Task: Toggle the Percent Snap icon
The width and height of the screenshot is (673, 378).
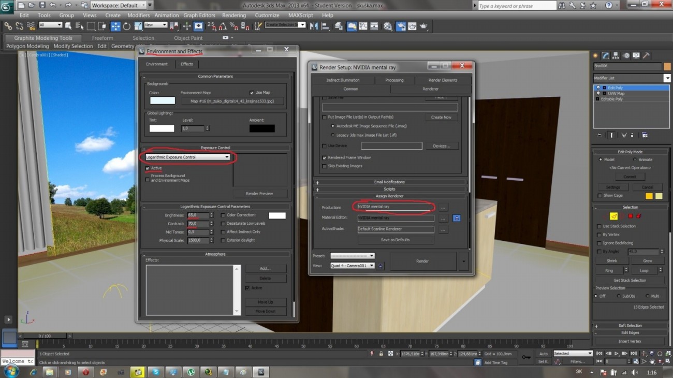Action: coord(234,26)
